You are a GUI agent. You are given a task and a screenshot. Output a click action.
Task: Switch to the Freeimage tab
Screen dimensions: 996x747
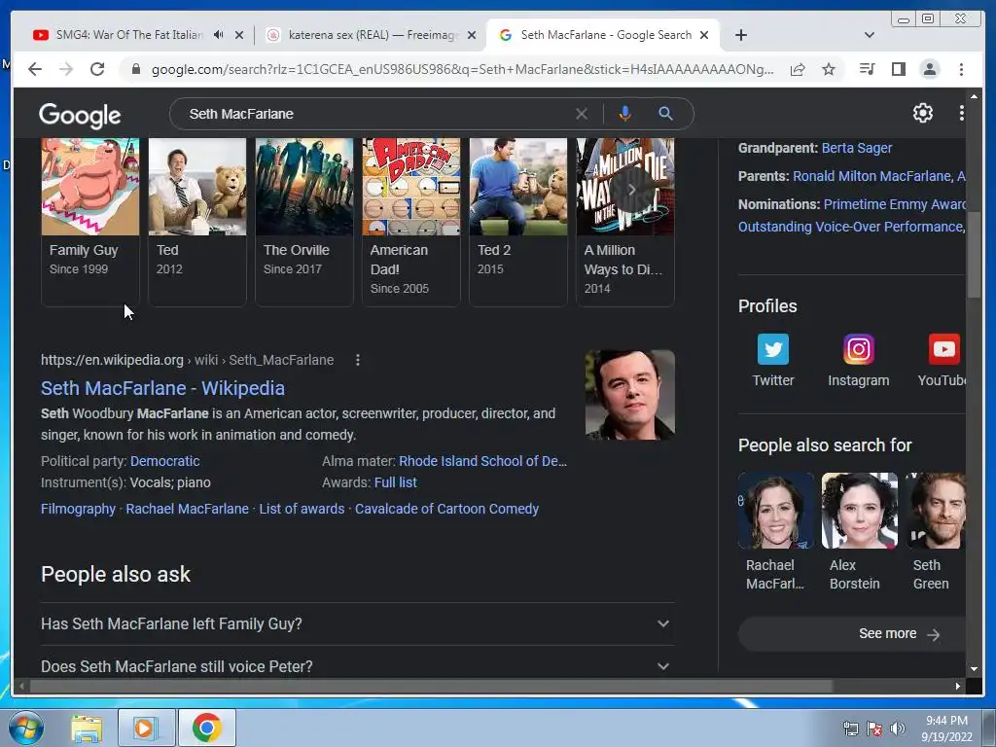372,35
